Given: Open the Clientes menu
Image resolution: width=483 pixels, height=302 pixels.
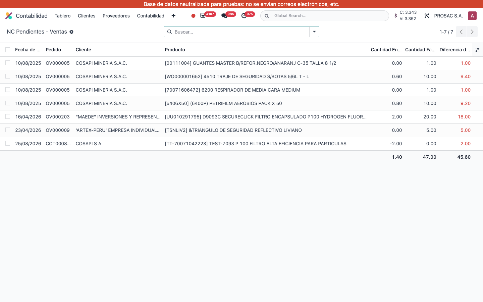Looking at the screenshot, I should (87, 16).
